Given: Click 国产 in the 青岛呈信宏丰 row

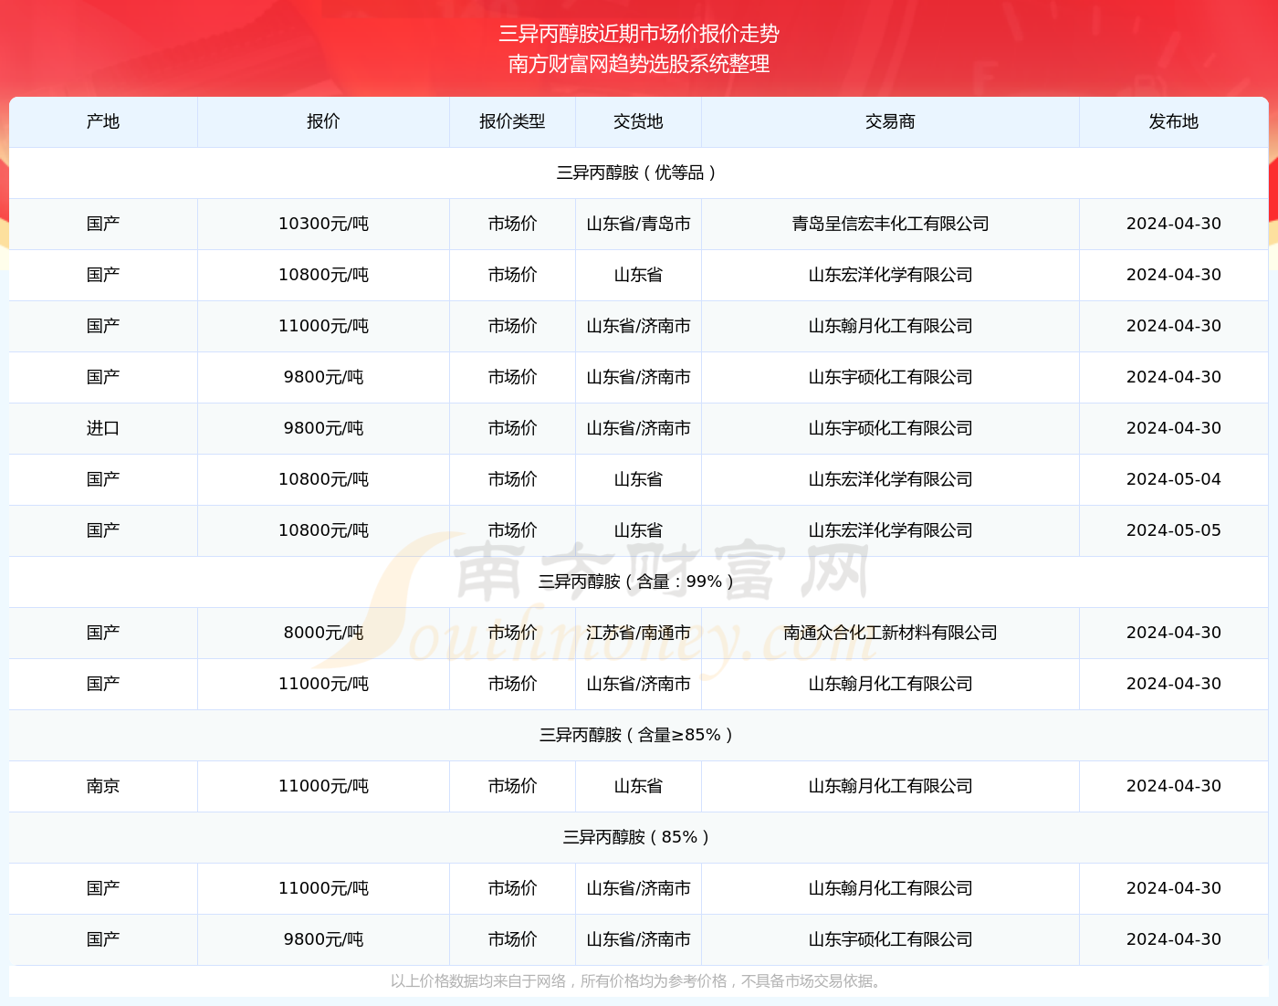Looking at the screenshot, I should point(103,224).
